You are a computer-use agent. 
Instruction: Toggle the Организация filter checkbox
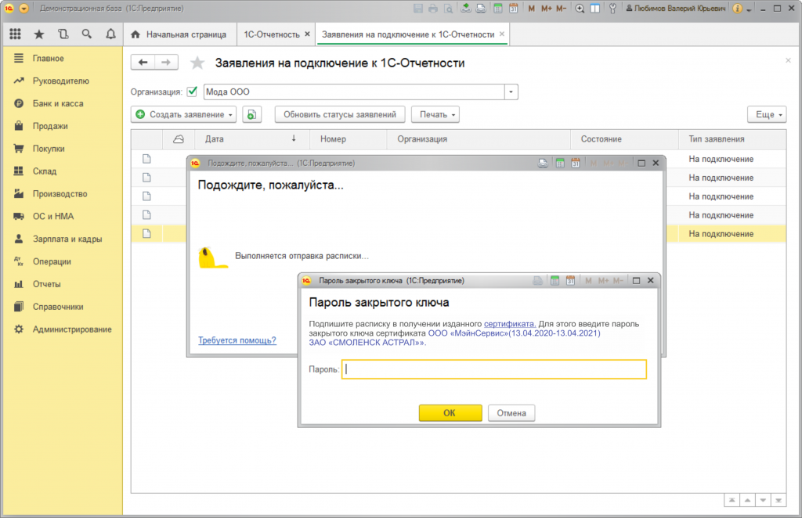tap(192, 92)
